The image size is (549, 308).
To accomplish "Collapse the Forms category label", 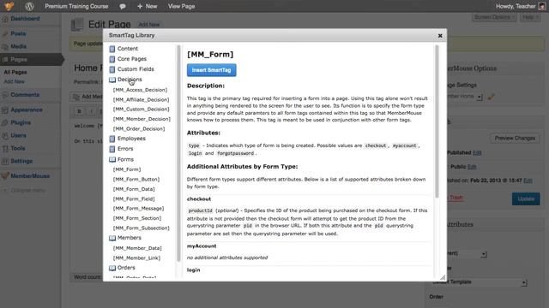I will (x=125, y=159).
